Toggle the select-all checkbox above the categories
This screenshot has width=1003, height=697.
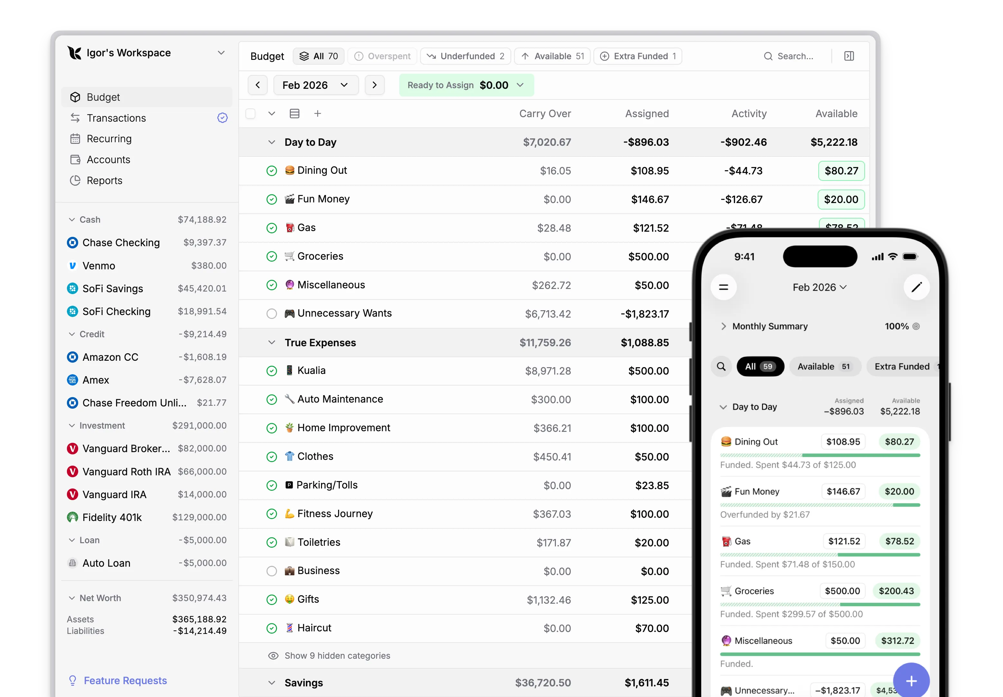(x=250, y=113)
